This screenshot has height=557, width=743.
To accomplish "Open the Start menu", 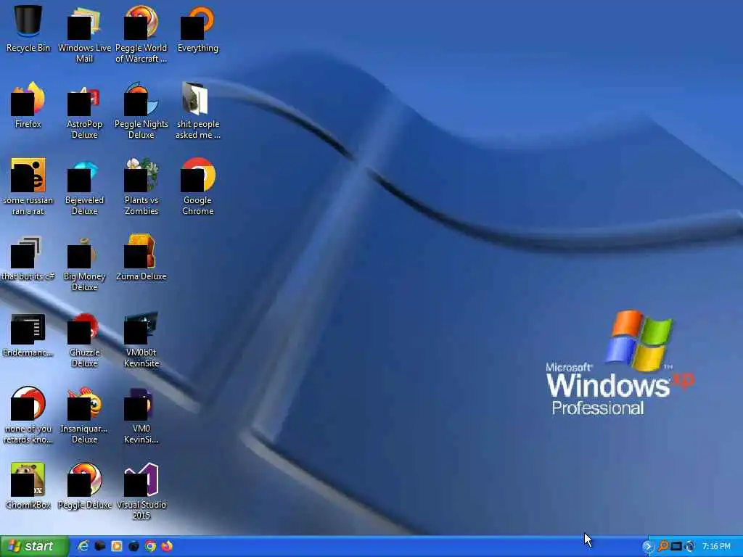I will [x=35, y=546].
